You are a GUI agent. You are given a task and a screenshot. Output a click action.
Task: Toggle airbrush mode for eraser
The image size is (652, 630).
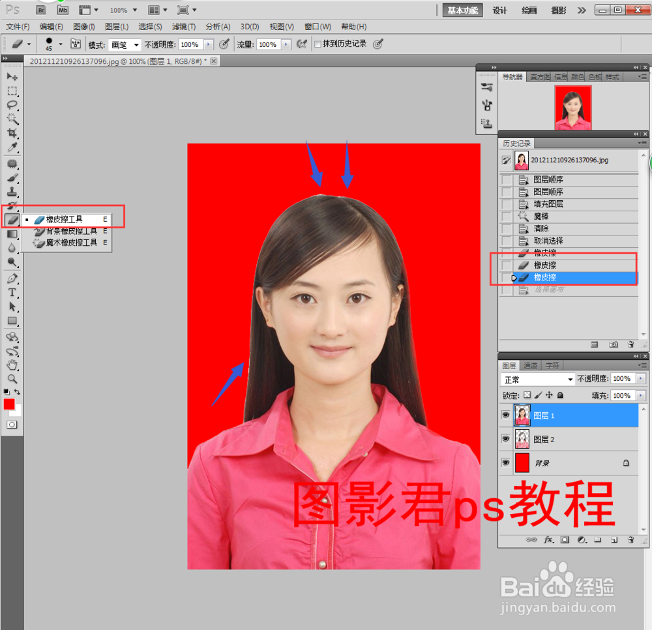[301, 44]
